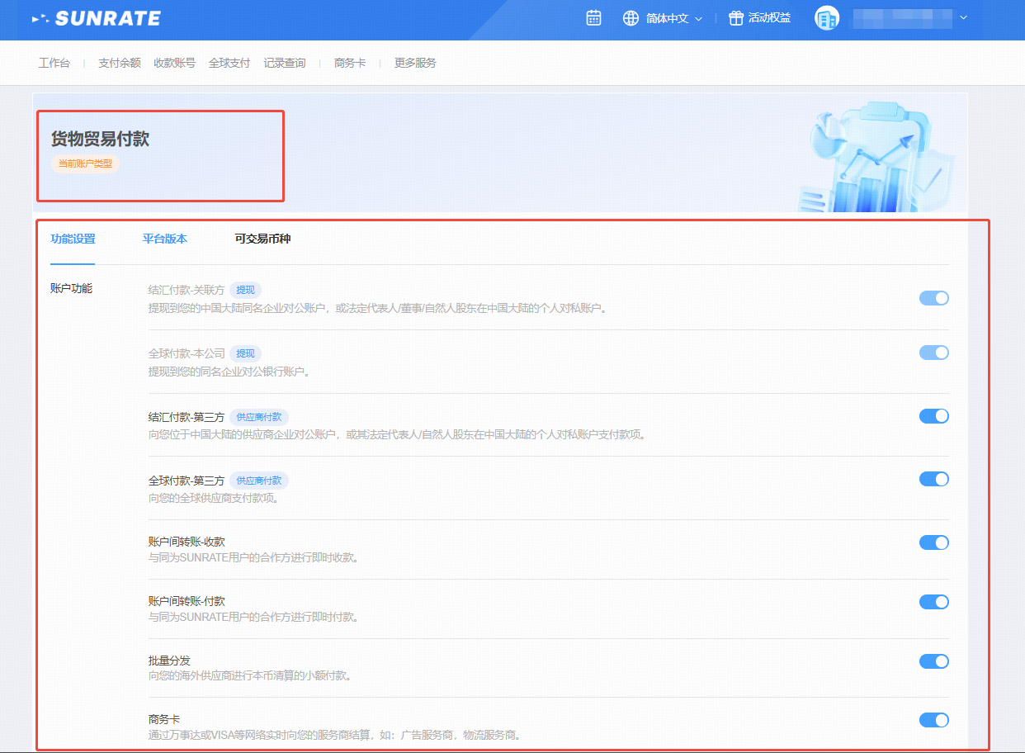This screenshot has height=753, width=1025.
Task: Expand the account name dropdown arrow
Action: [x=963, y=18]
